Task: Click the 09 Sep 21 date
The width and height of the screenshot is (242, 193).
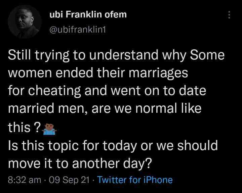Action: point(69,180)
